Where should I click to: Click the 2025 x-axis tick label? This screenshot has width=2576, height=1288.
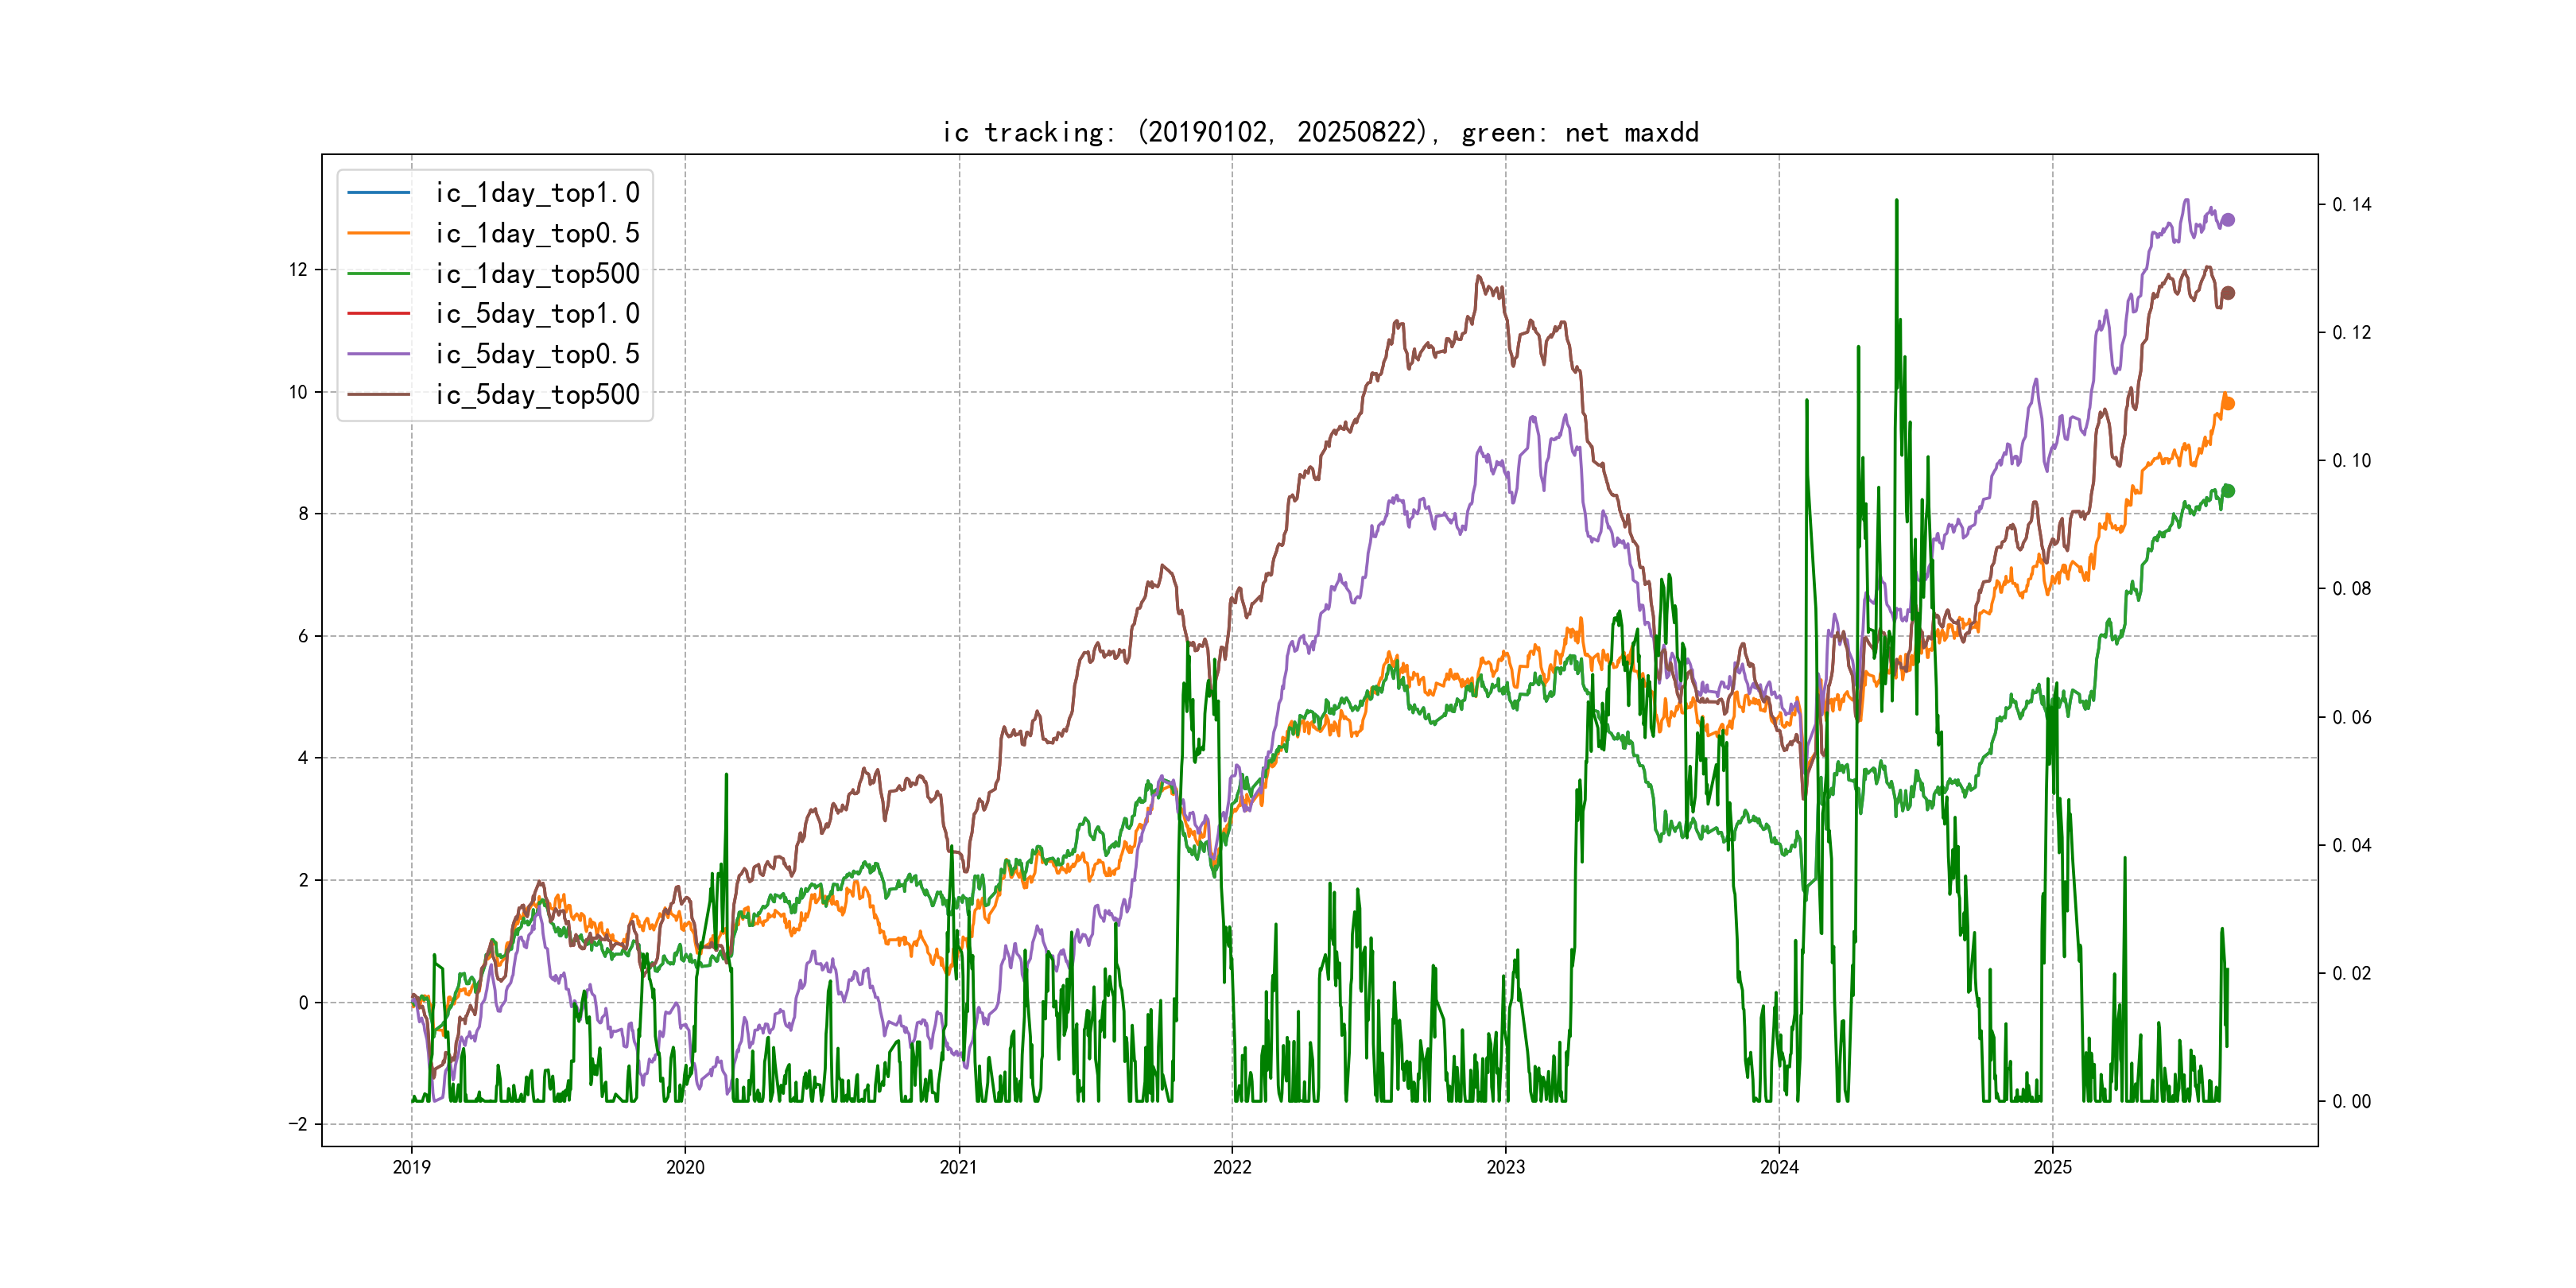2053,1167
